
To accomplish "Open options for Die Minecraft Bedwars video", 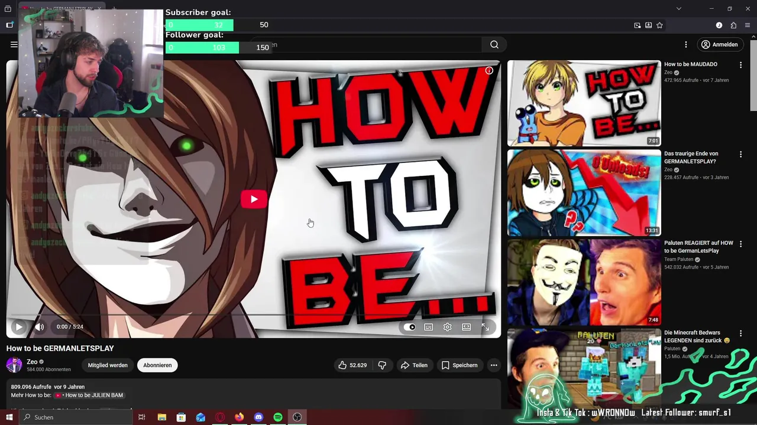I will tap(740, 333).
